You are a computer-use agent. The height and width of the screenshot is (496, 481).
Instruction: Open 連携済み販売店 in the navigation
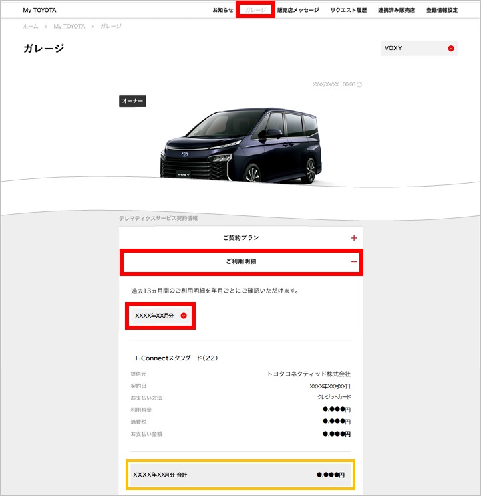(x=396, y=10)
